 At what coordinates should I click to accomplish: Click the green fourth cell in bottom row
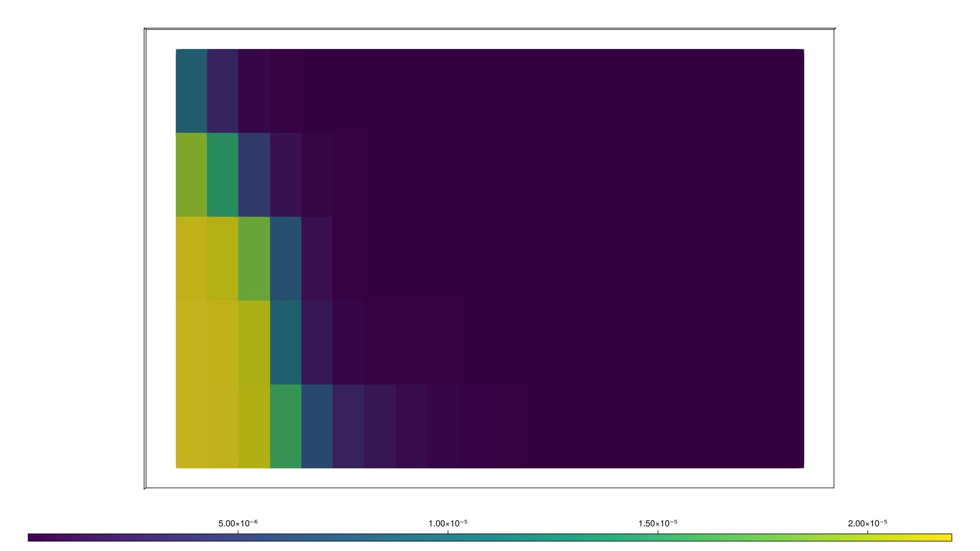coord(285,426)
